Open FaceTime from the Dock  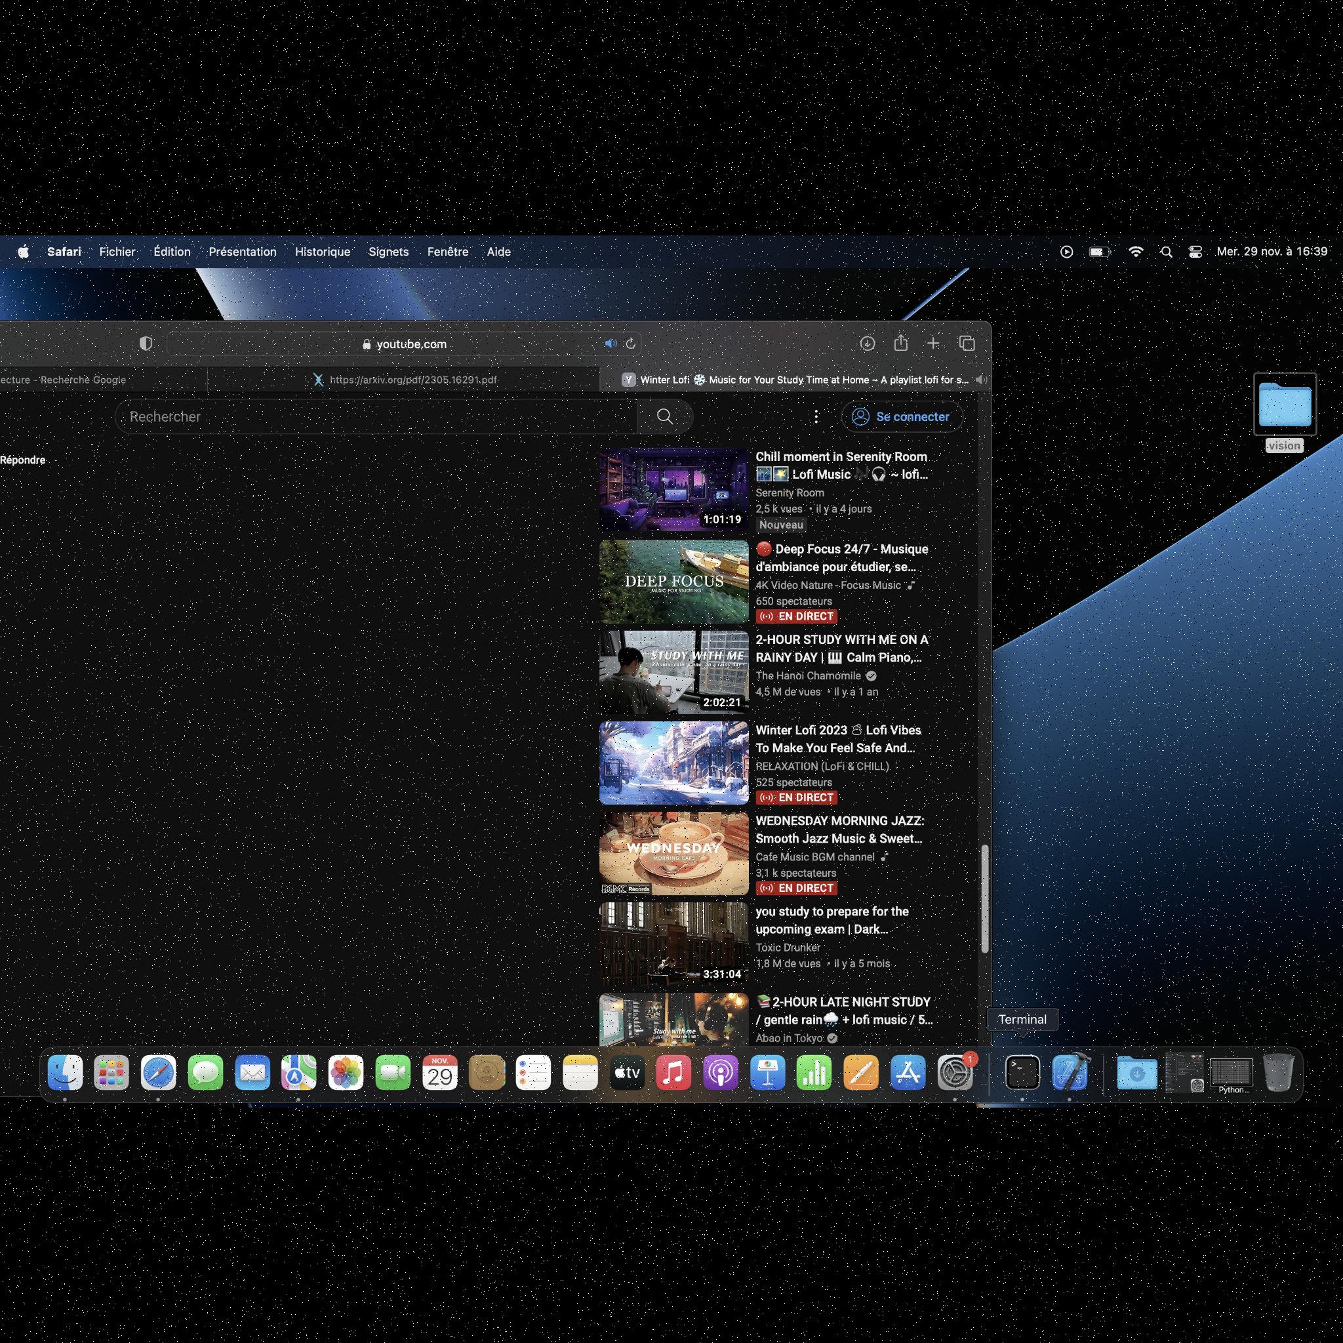[x=393, y=1072]
